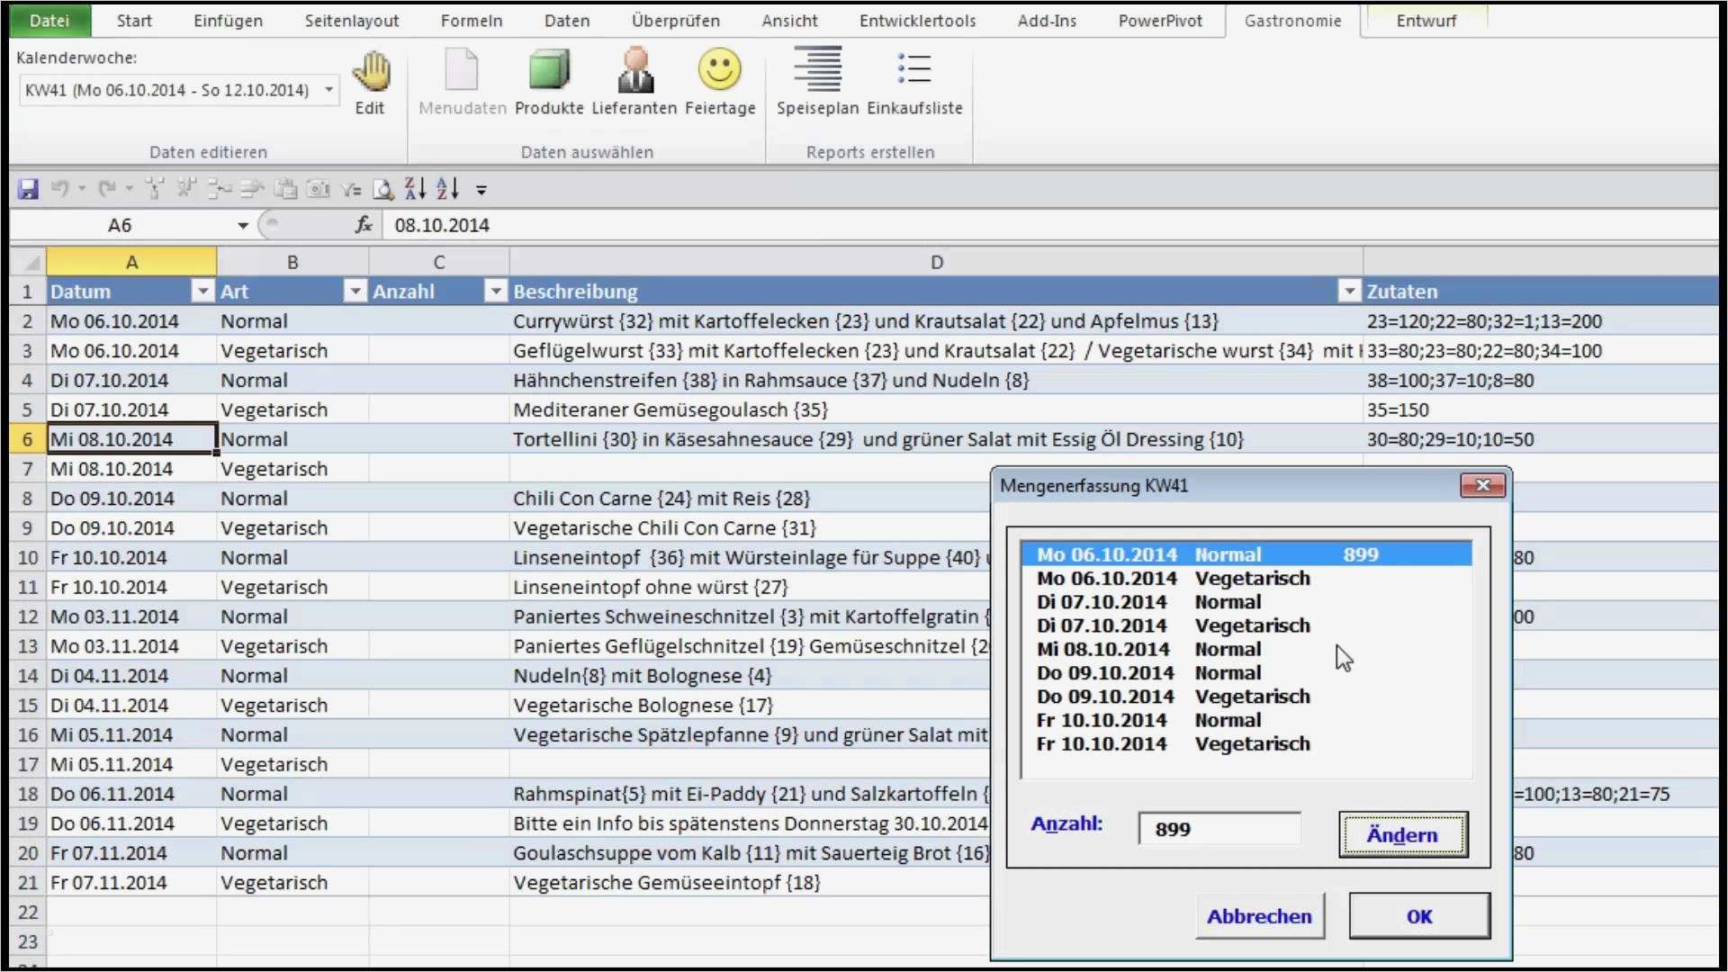Click the Anzahl input field
The width and height of the screenshot is (1728, 972).
[x=1219, y=829]
